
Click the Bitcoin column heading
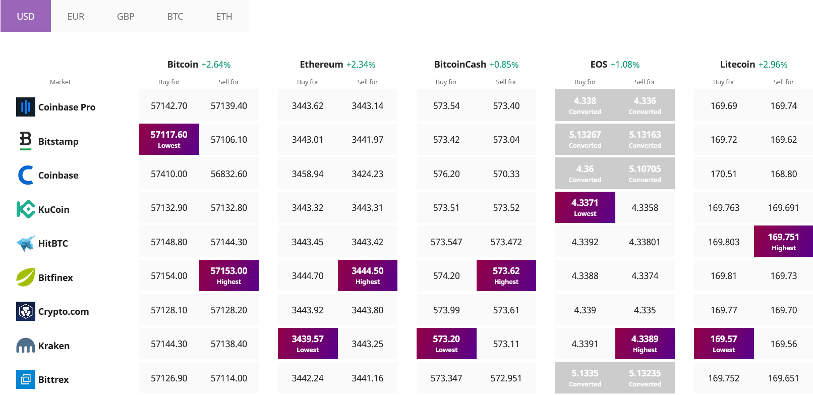coord(183,65)
